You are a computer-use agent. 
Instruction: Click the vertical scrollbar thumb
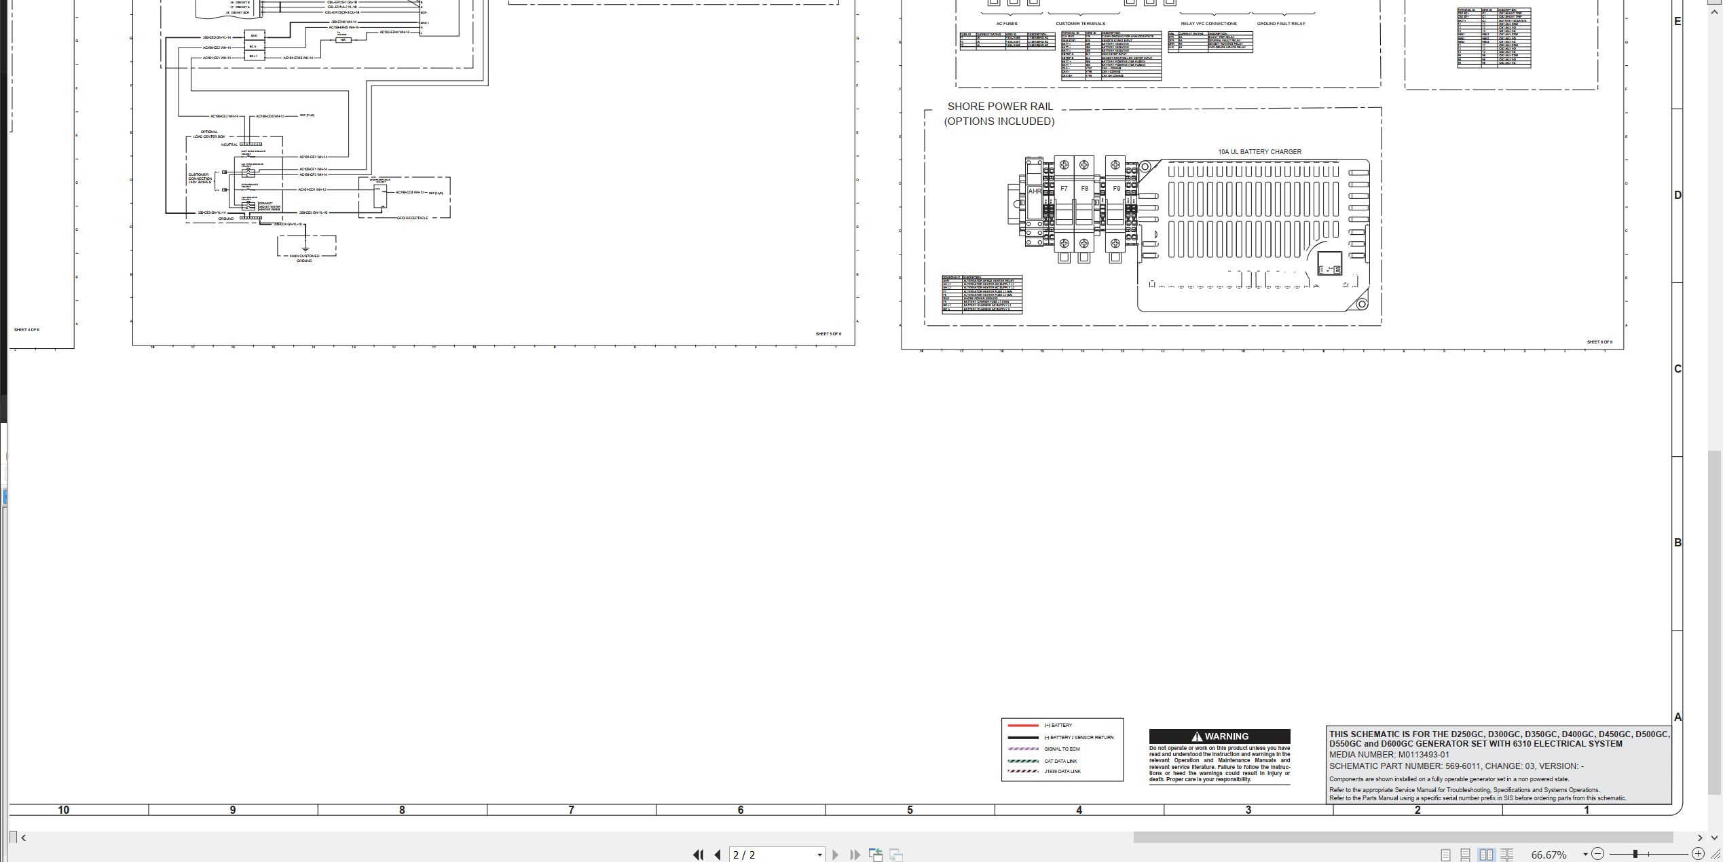pyautogui.click(x=1715, y=622)
